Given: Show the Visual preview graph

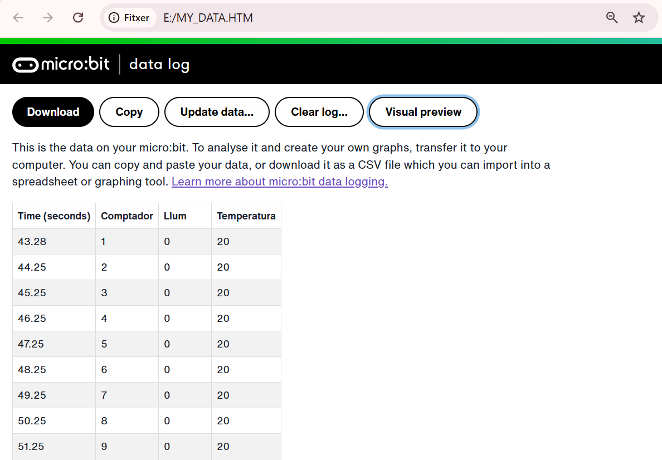Looking at the screenshot, I should point(423,112).
